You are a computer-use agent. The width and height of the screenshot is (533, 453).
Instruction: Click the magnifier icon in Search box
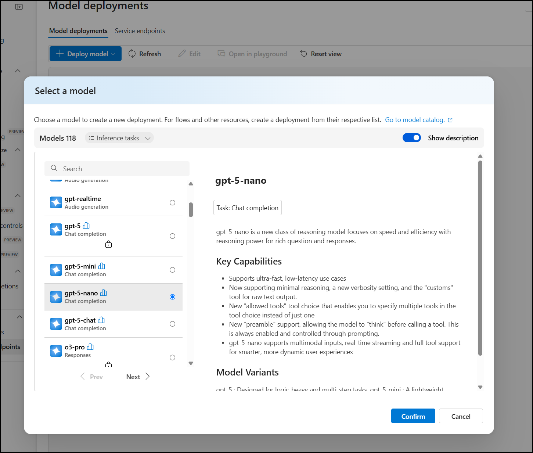[x=54, y=168]
